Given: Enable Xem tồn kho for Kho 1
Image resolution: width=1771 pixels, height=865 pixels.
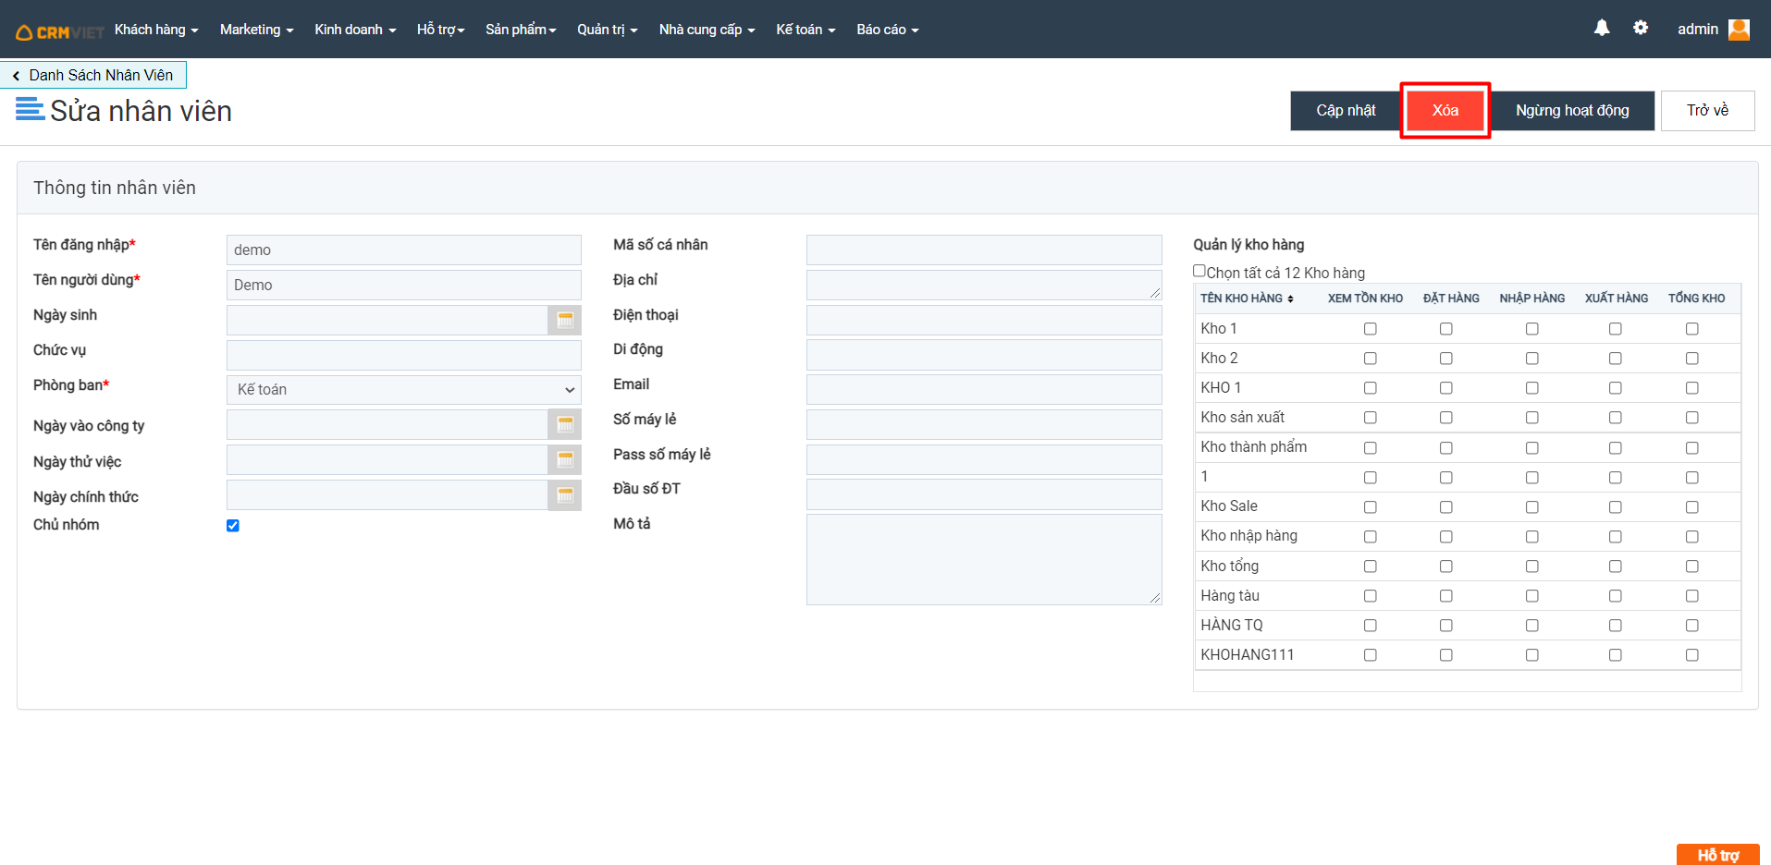Looking at the screenshot, I should click(1370, 329).
